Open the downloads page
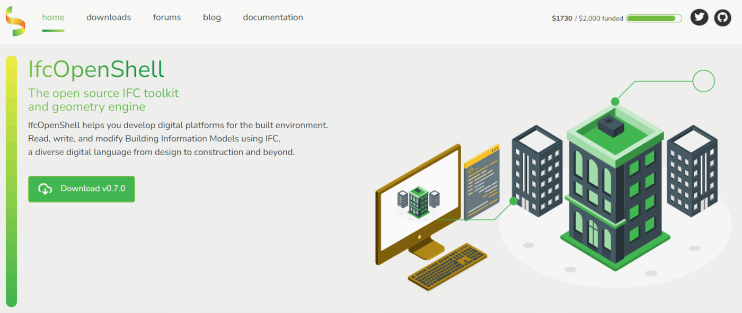Viewport: 742px width, 313px height. [x=109, y=17]
